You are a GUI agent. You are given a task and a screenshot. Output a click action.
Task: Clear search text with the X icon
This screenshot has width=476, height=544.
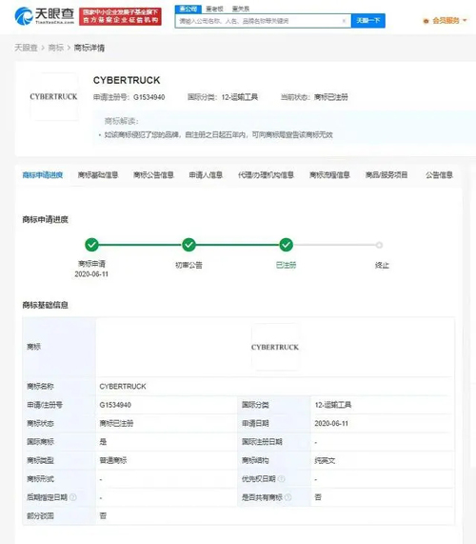344,21
